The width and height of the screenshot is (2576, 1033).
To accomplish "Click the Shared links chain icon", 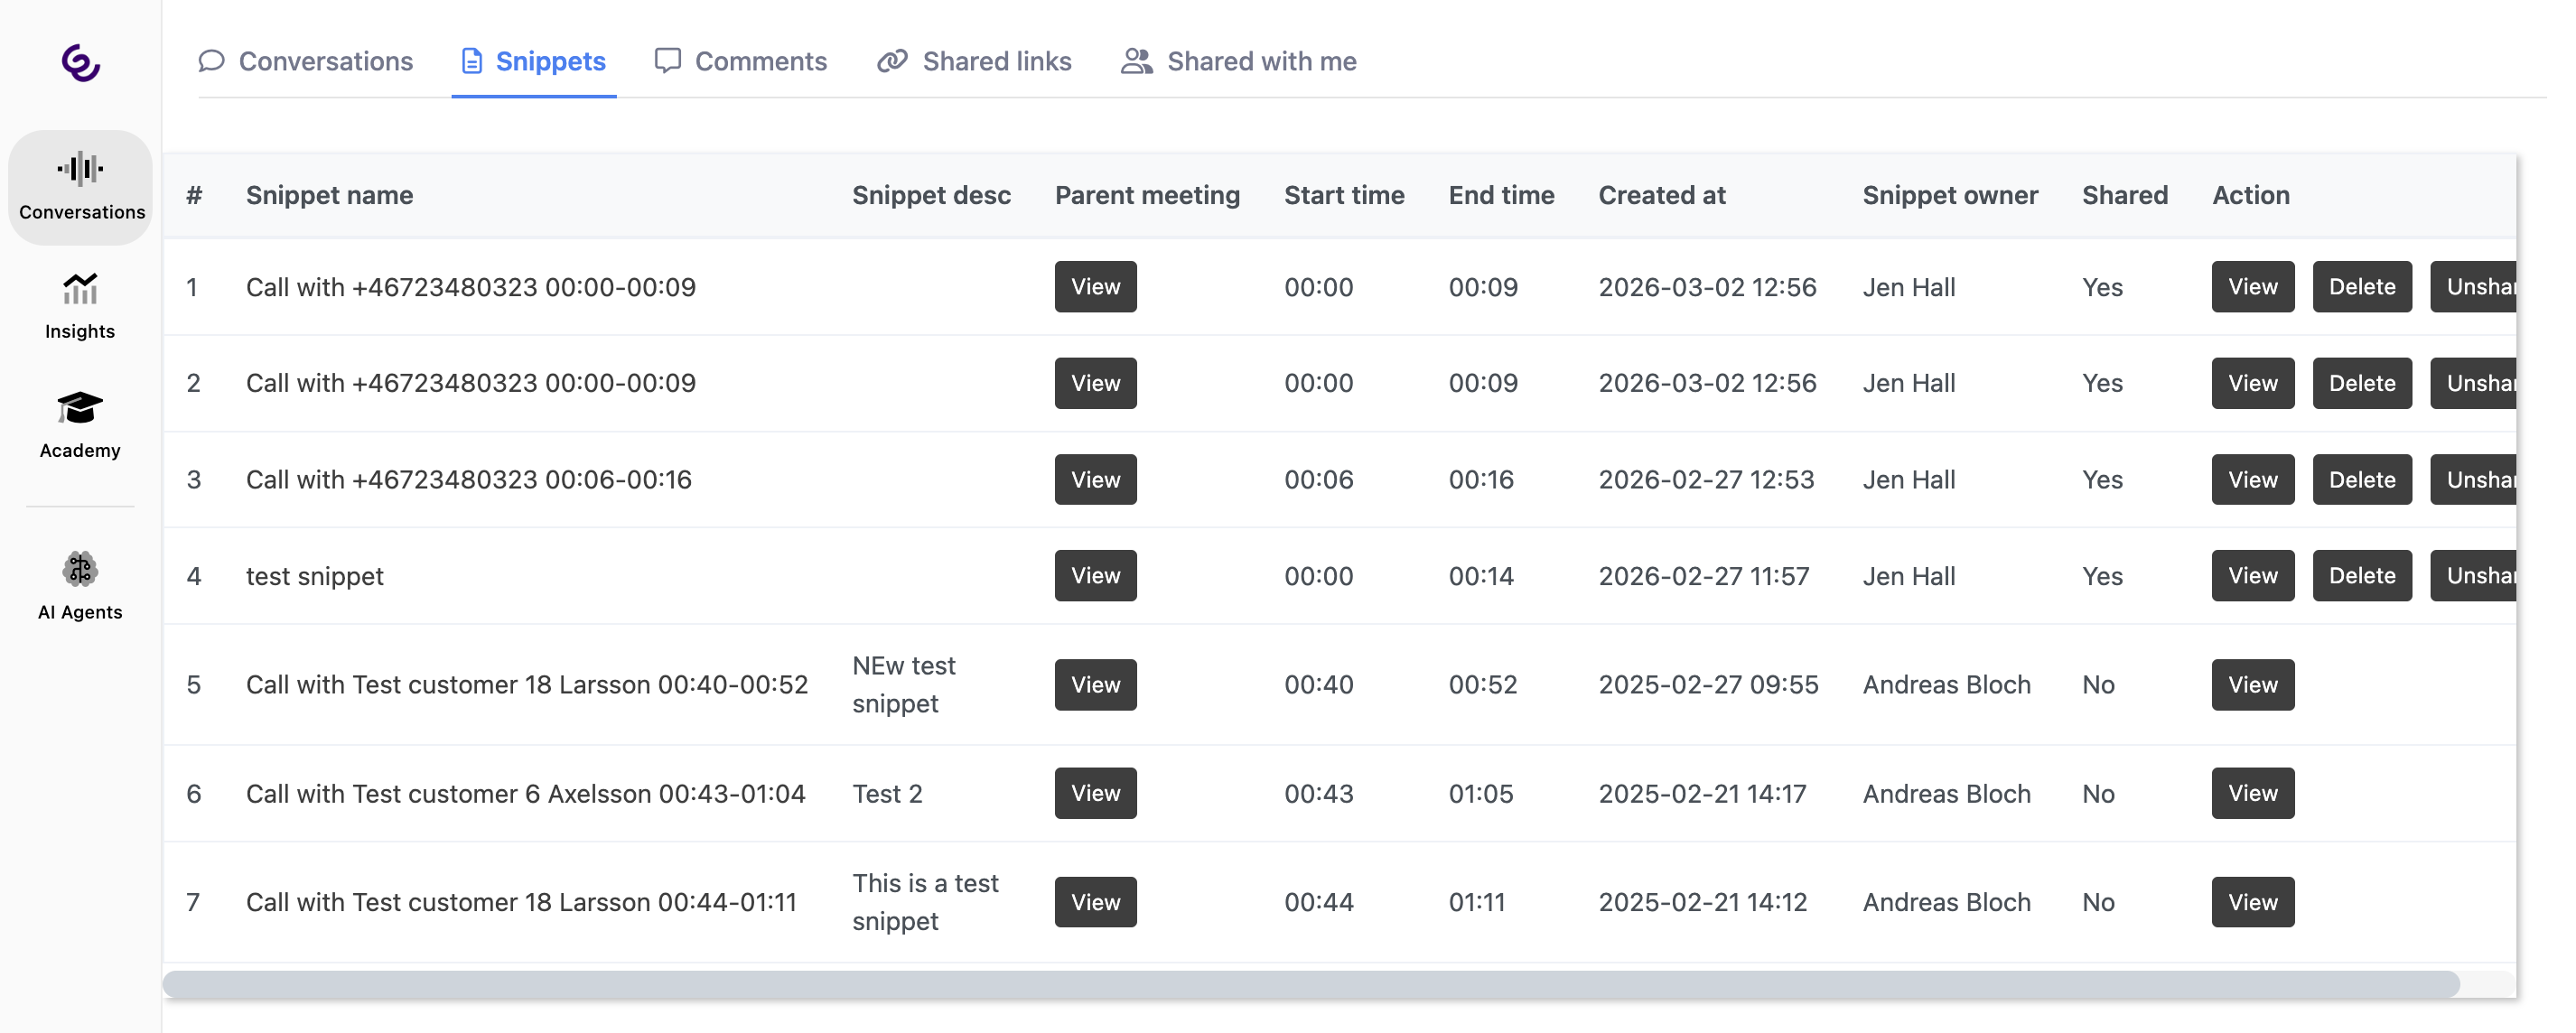I will pos(892,61).
